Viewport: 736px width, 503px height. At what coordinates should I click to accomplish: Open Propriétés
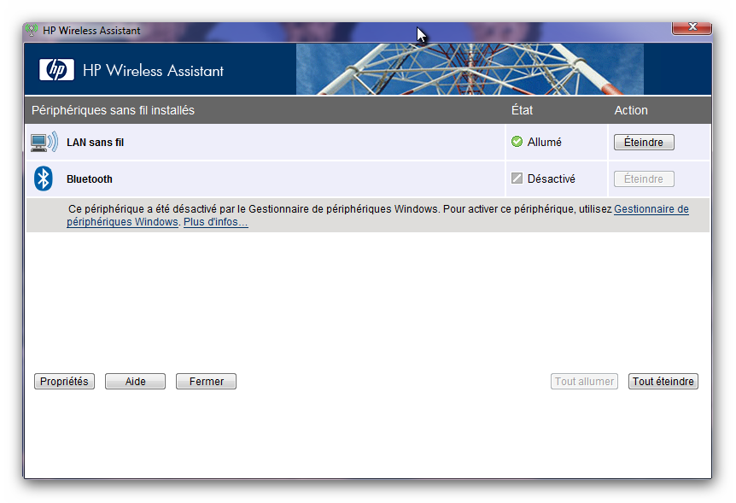pos(64,382)
